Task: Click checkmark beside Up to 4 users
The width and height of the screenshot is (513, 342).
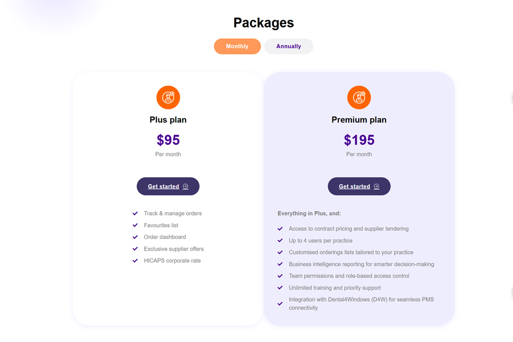Action: tap(280, 240)
